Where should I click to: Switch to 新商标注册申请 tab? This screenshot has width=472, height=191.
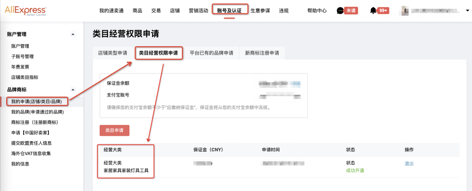tap(262, 53)
